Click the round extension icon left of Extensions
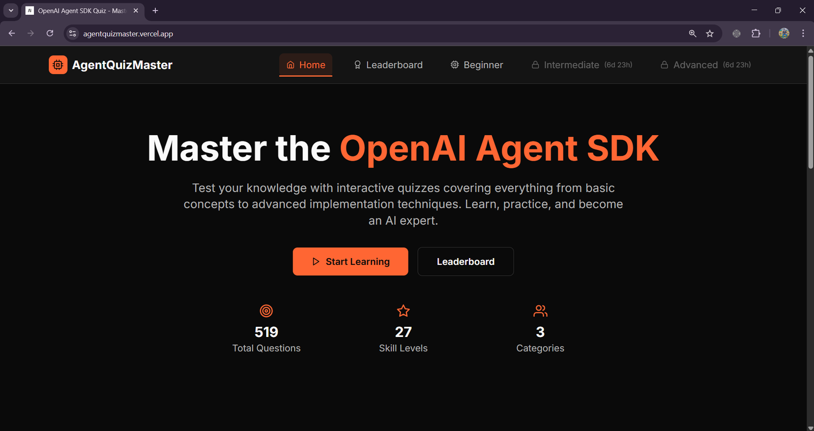 tap(736, 34)
